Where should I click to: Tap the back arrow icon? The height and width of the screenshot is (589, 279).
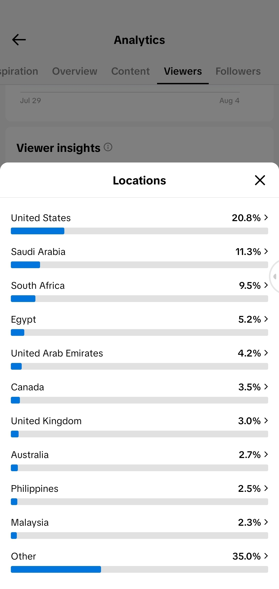pyautogui.click(x=19, y=40)
